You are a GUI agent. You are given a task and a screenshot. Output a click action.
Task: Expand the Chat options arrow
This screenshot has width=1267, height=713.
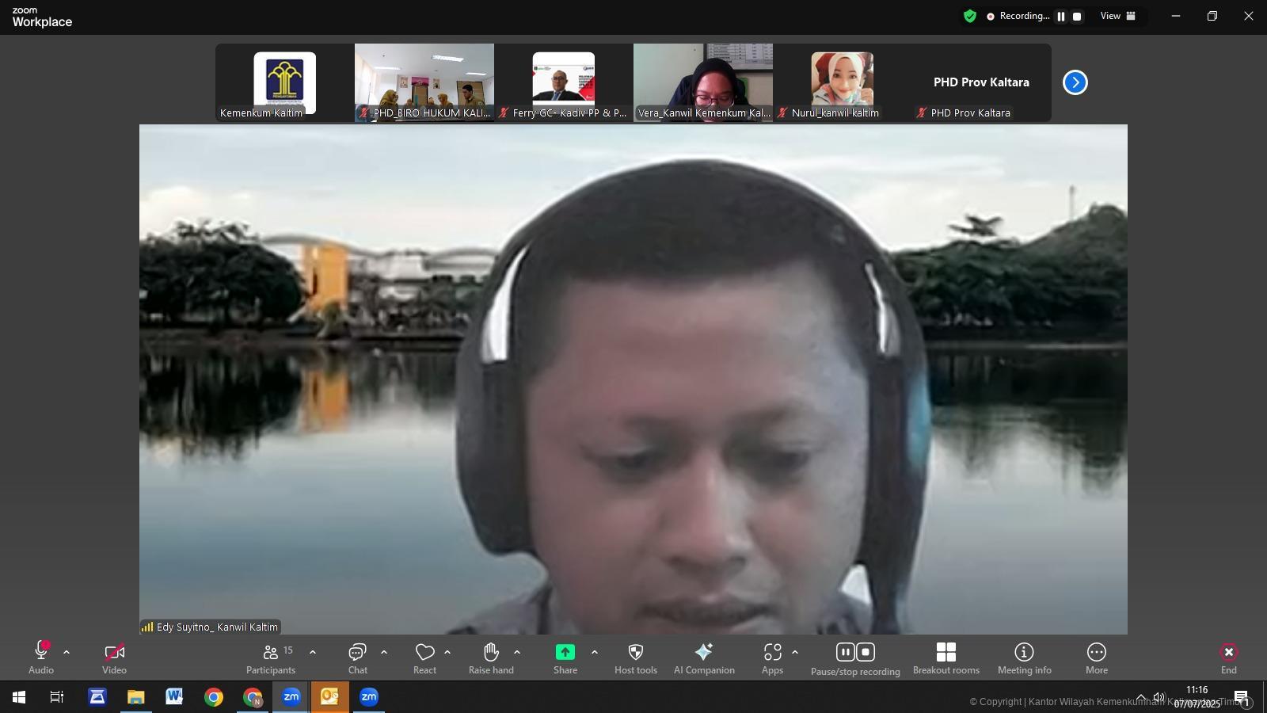[384, 652]
